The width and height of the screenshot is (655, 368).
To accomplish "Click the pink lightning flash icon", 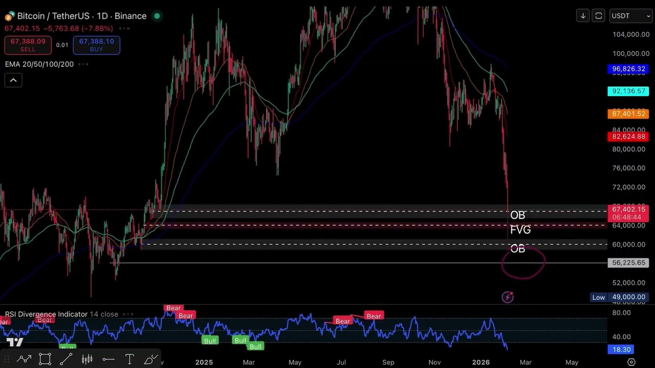I will coord(507,297).
